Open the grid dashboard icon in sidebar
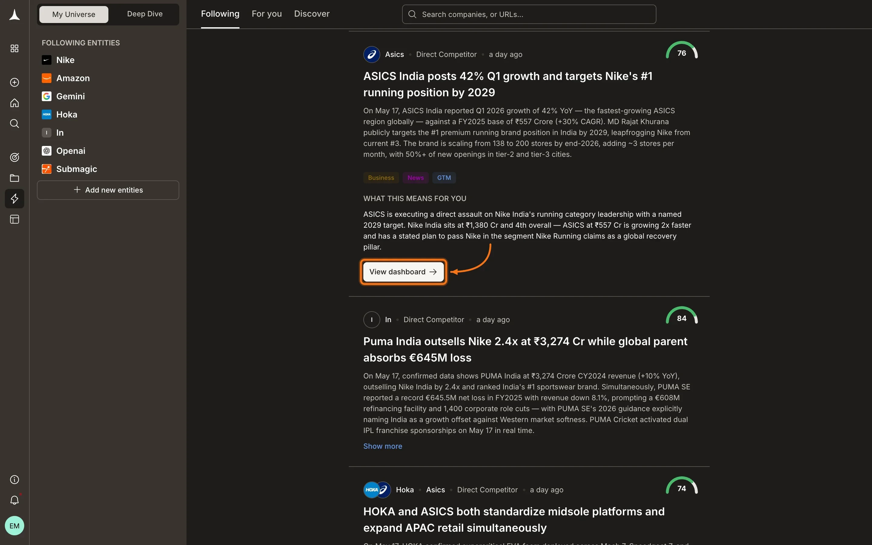Viewport: 872px width, 545px height. coord(15,49)
